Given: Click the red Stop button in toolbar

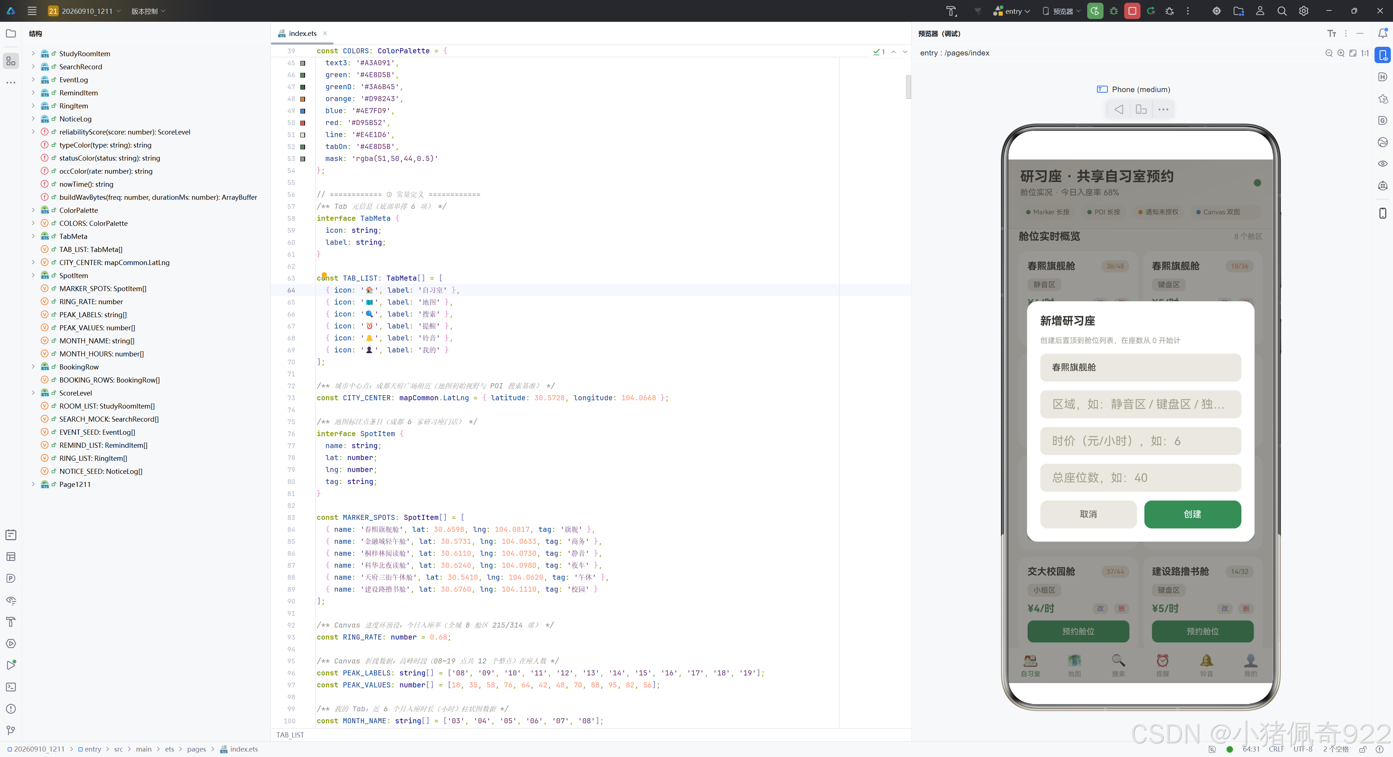Looking at the screenshot, I should 1132,11.
